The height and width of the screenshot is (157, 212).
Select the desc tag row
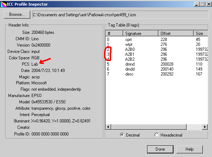(x=157, y=74)
